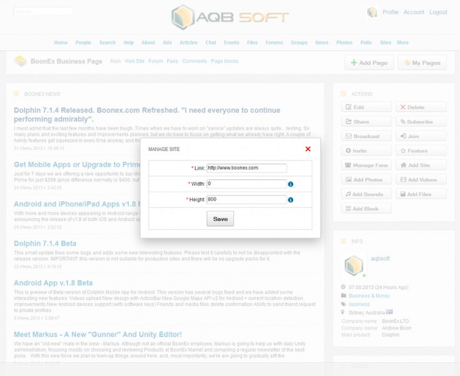The height and width of the screenshot is (376, 460).
Task: Switch to the Comments page tab
Action: click(195, 61)
